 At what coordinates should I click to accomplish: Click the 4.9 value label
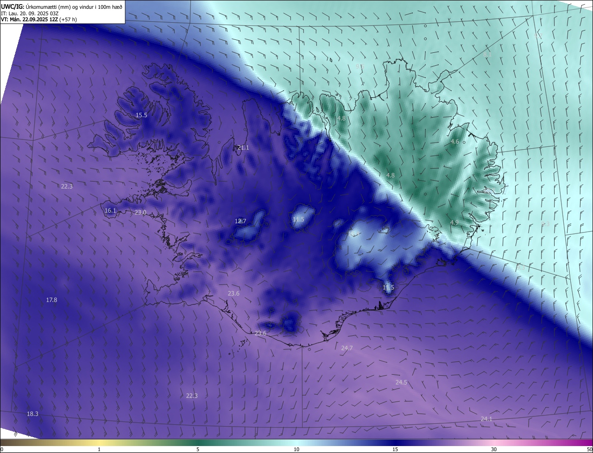tap(454, 222)
